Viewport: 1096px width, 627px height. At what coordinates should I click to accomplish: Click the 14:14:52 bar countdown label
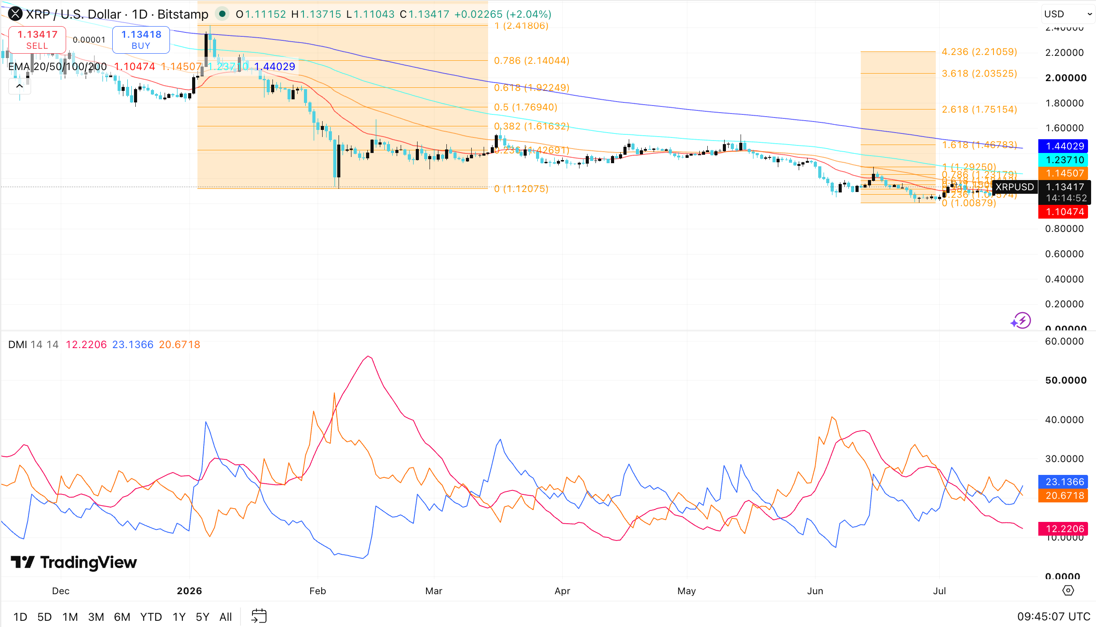pyautogui.click(x=1066, y=198)
